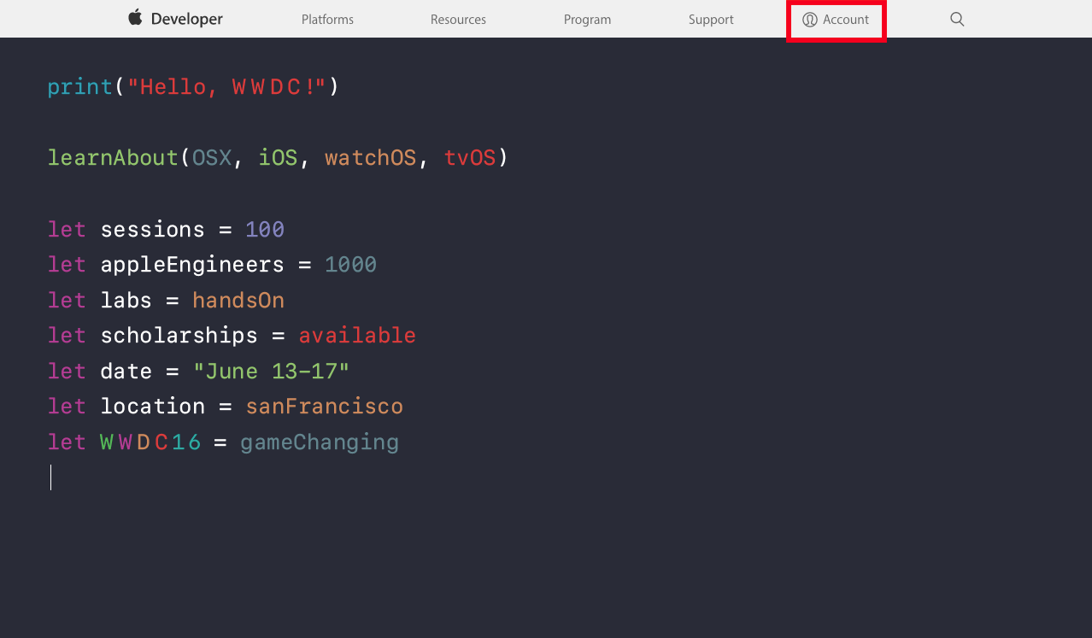Click the "June 13–17" date string

click(271, 372)
